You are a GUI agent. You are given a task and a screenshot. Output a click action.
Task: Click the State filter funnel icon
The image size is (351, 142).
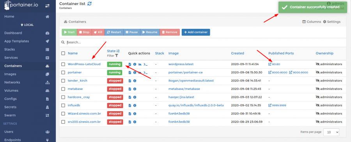pos(117,55)
